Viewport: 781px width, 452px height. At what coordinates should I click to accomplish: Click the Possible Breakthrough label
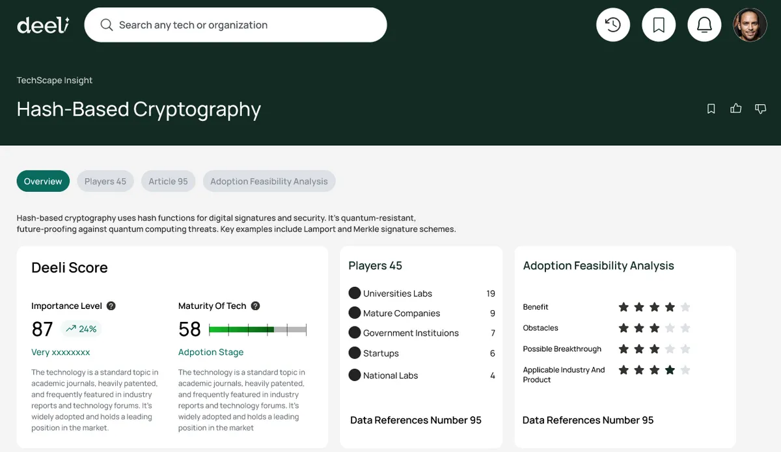562,349
